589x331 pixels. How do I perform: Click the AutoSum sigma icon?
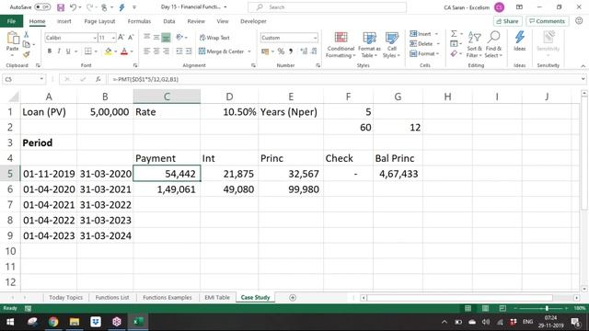pyautogui.click(x=454, y=34)
